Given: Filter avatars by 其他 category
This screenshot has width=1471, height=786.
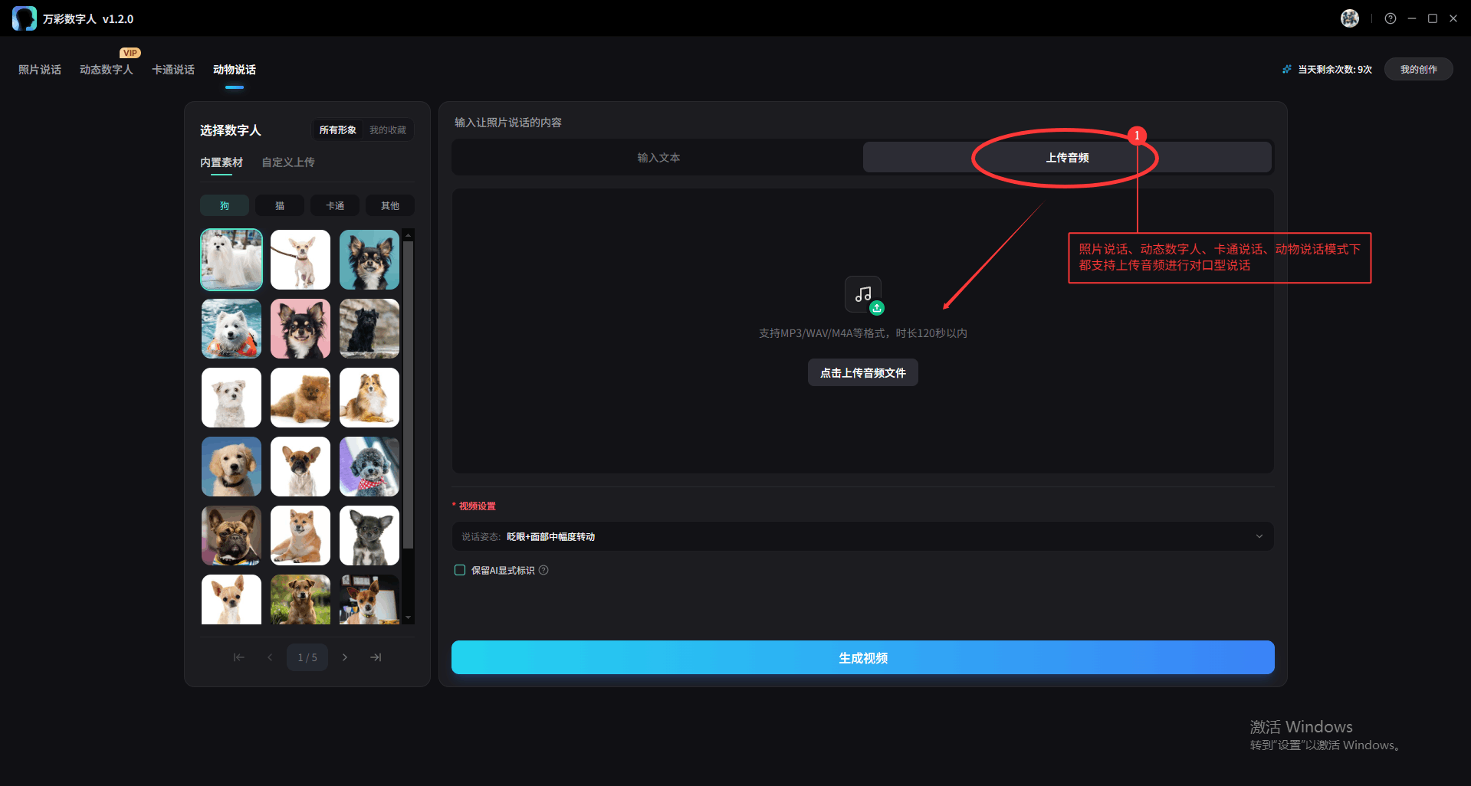Looking at the screenshot, I should pyautogui.click(x=390, y=205).
